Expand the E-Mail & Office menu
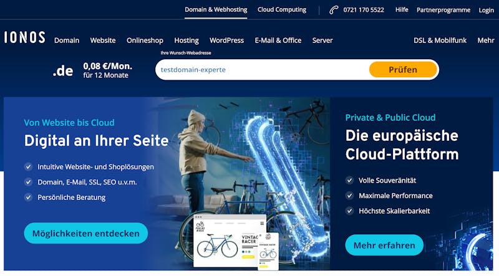Viewport: 499px width, 276px height. point(278,40)
